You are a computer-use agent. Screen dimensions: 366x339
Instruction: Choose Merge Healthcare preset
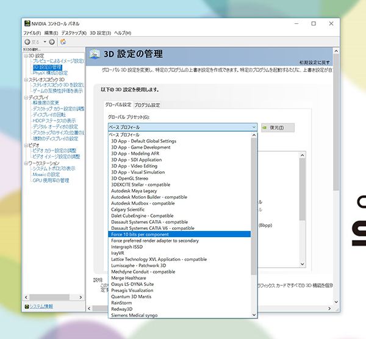pos(179,278)
